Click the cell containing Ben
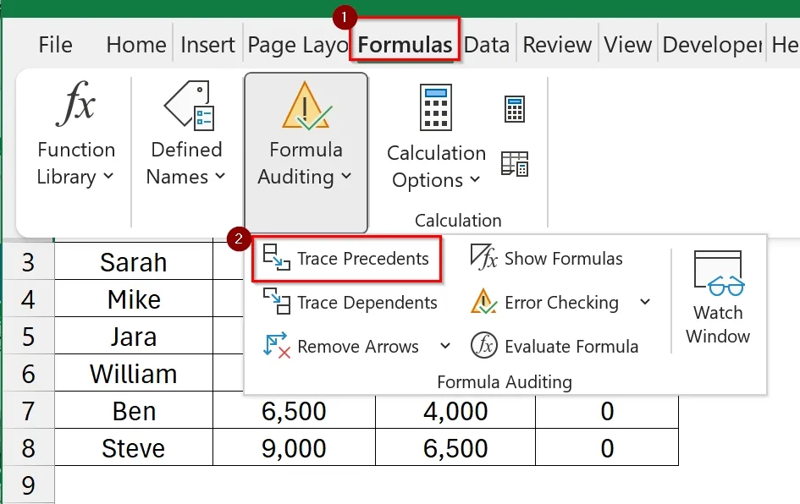800x504 pixels. 134,410
